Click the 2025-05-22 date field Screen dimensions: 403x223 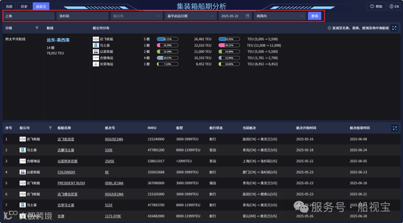pos(235,16)
